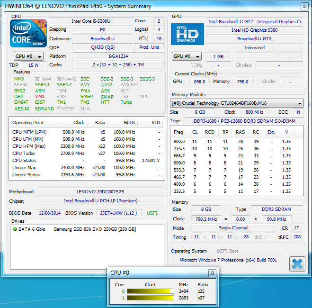Click the green SATA drive status icon
This screenshot has height=308, width=312.
[x=15, y=229]
